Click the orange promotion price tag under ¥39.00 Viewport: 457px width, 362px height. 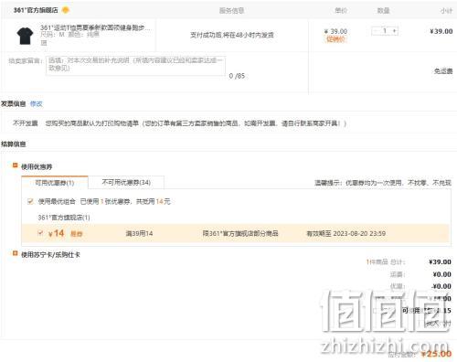[335, 39]
